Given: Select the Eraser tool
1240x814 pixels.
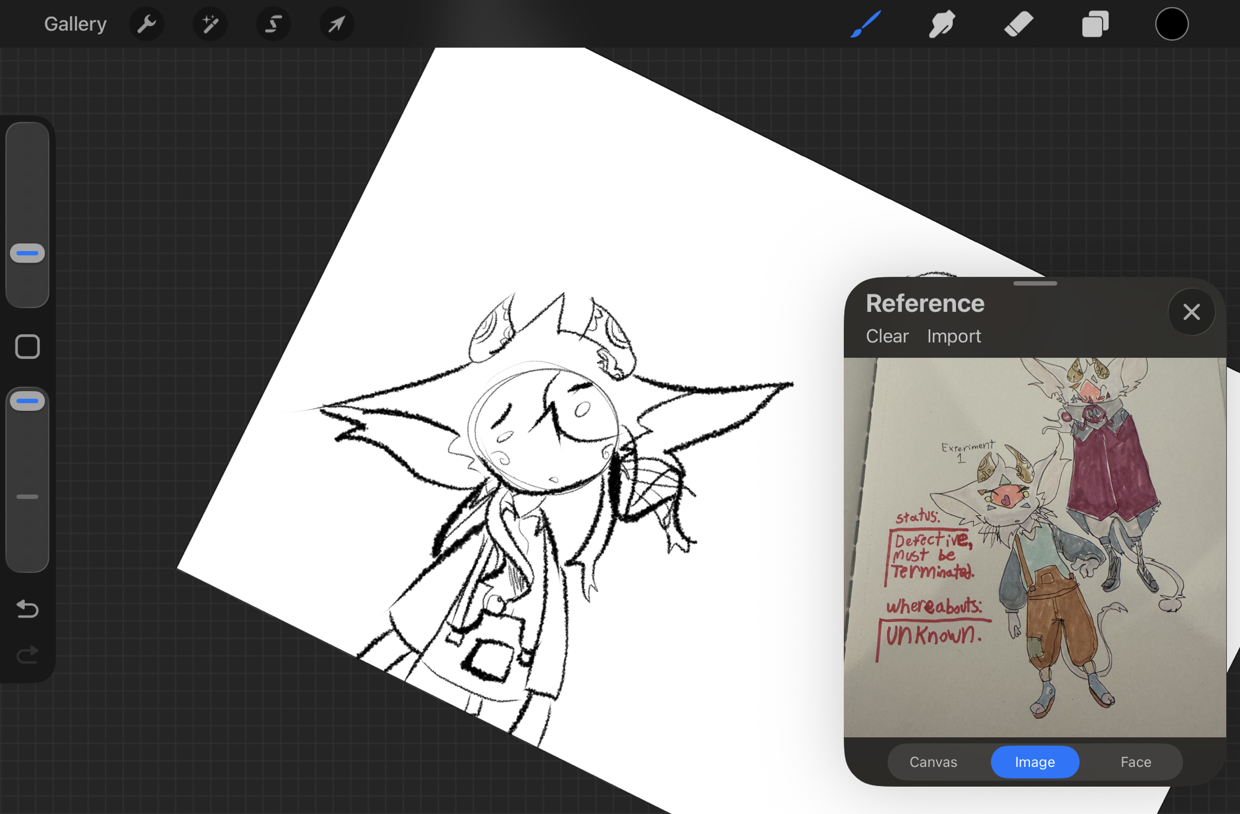Looking at the screenshot, I should (1019, 24).
